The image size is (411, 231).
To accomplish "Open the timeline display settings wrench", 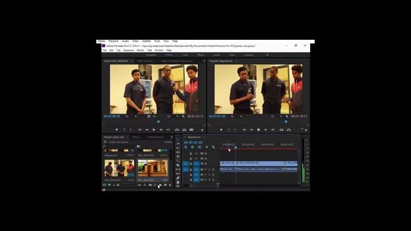I will 214,147.
